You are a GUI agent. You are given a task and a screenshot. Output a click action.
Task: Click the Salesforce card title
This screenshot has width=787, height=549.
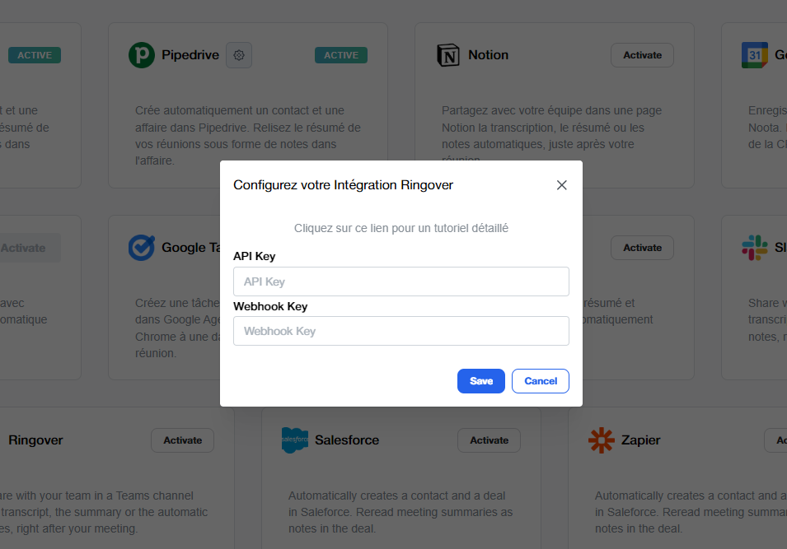347,440
